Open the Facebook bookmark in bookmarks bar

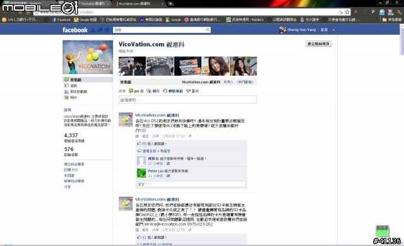[61, 20]
